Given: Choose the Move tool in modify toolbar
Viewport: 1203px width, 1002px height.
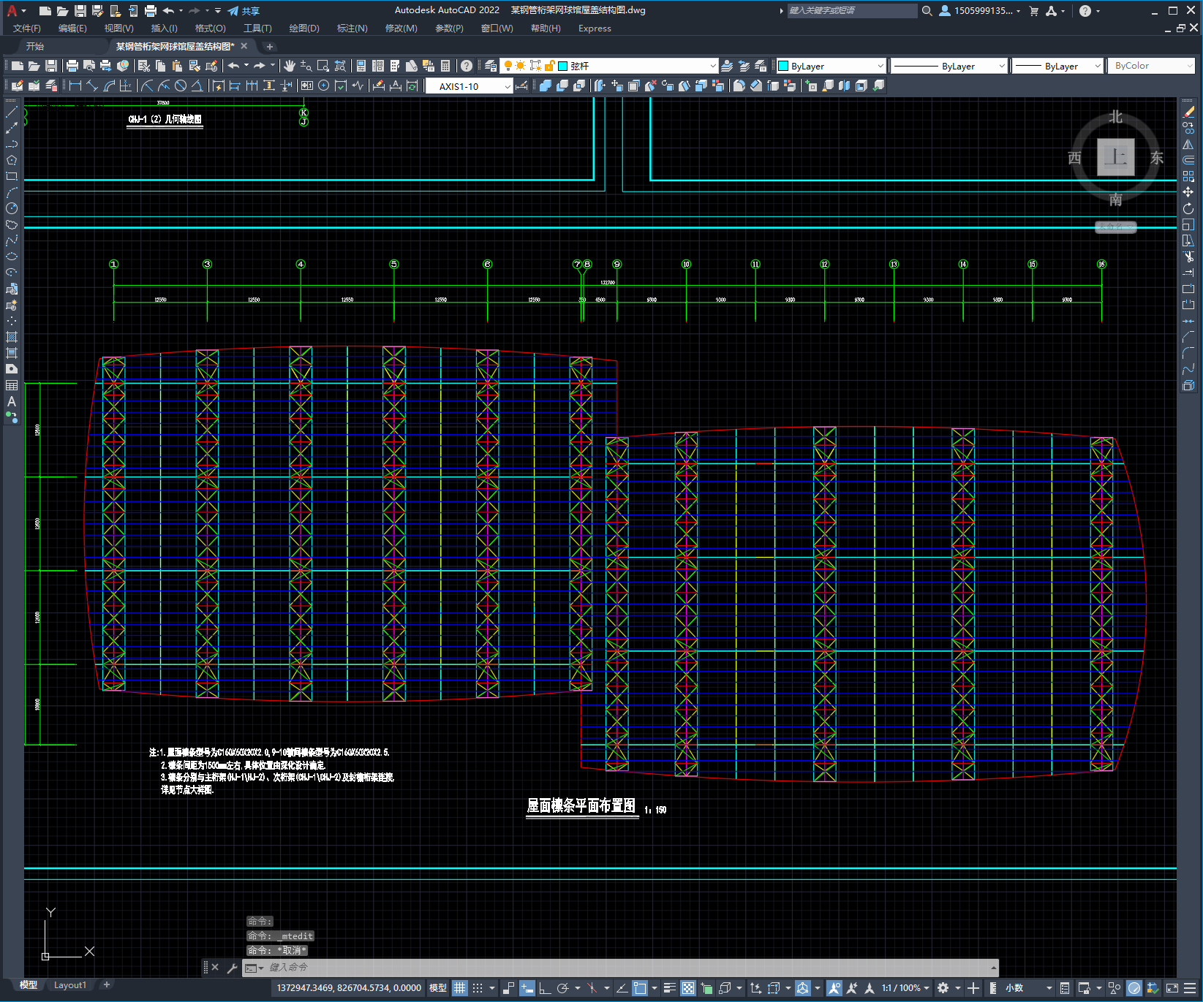Looking at the screenshot, I should 1188,192.
